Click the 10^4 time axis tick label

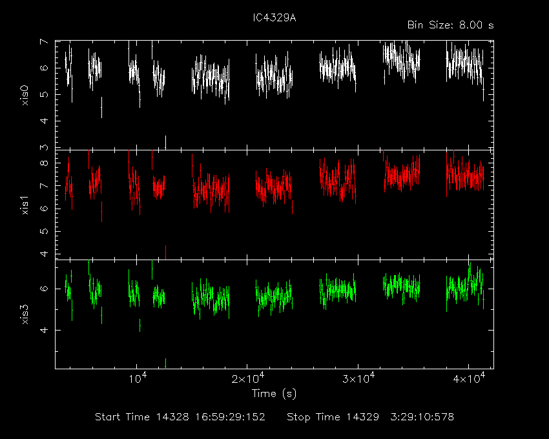tap(138, 378)
